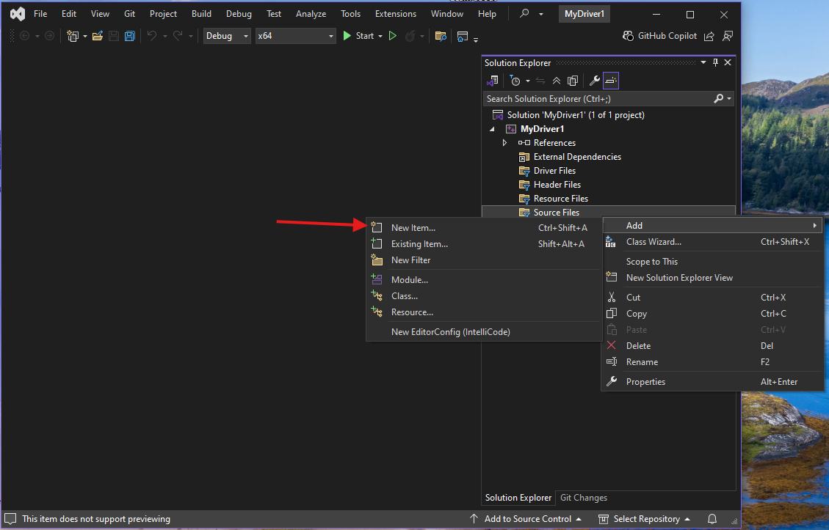Click the Visual Studio logo icon
Image resolution: width=829 pixels, height=530 pixels.
18,14
